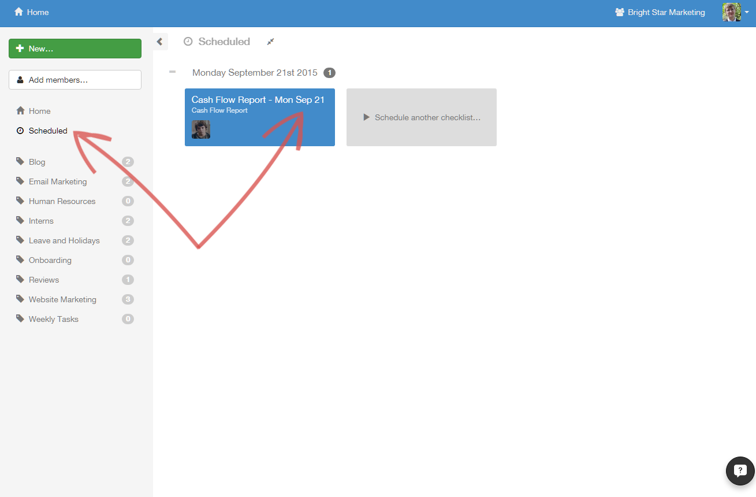This screenshot has width=756, height=497.
Task: Open the Cash Flow Report checklist card
Action: [x=259, y=117]
